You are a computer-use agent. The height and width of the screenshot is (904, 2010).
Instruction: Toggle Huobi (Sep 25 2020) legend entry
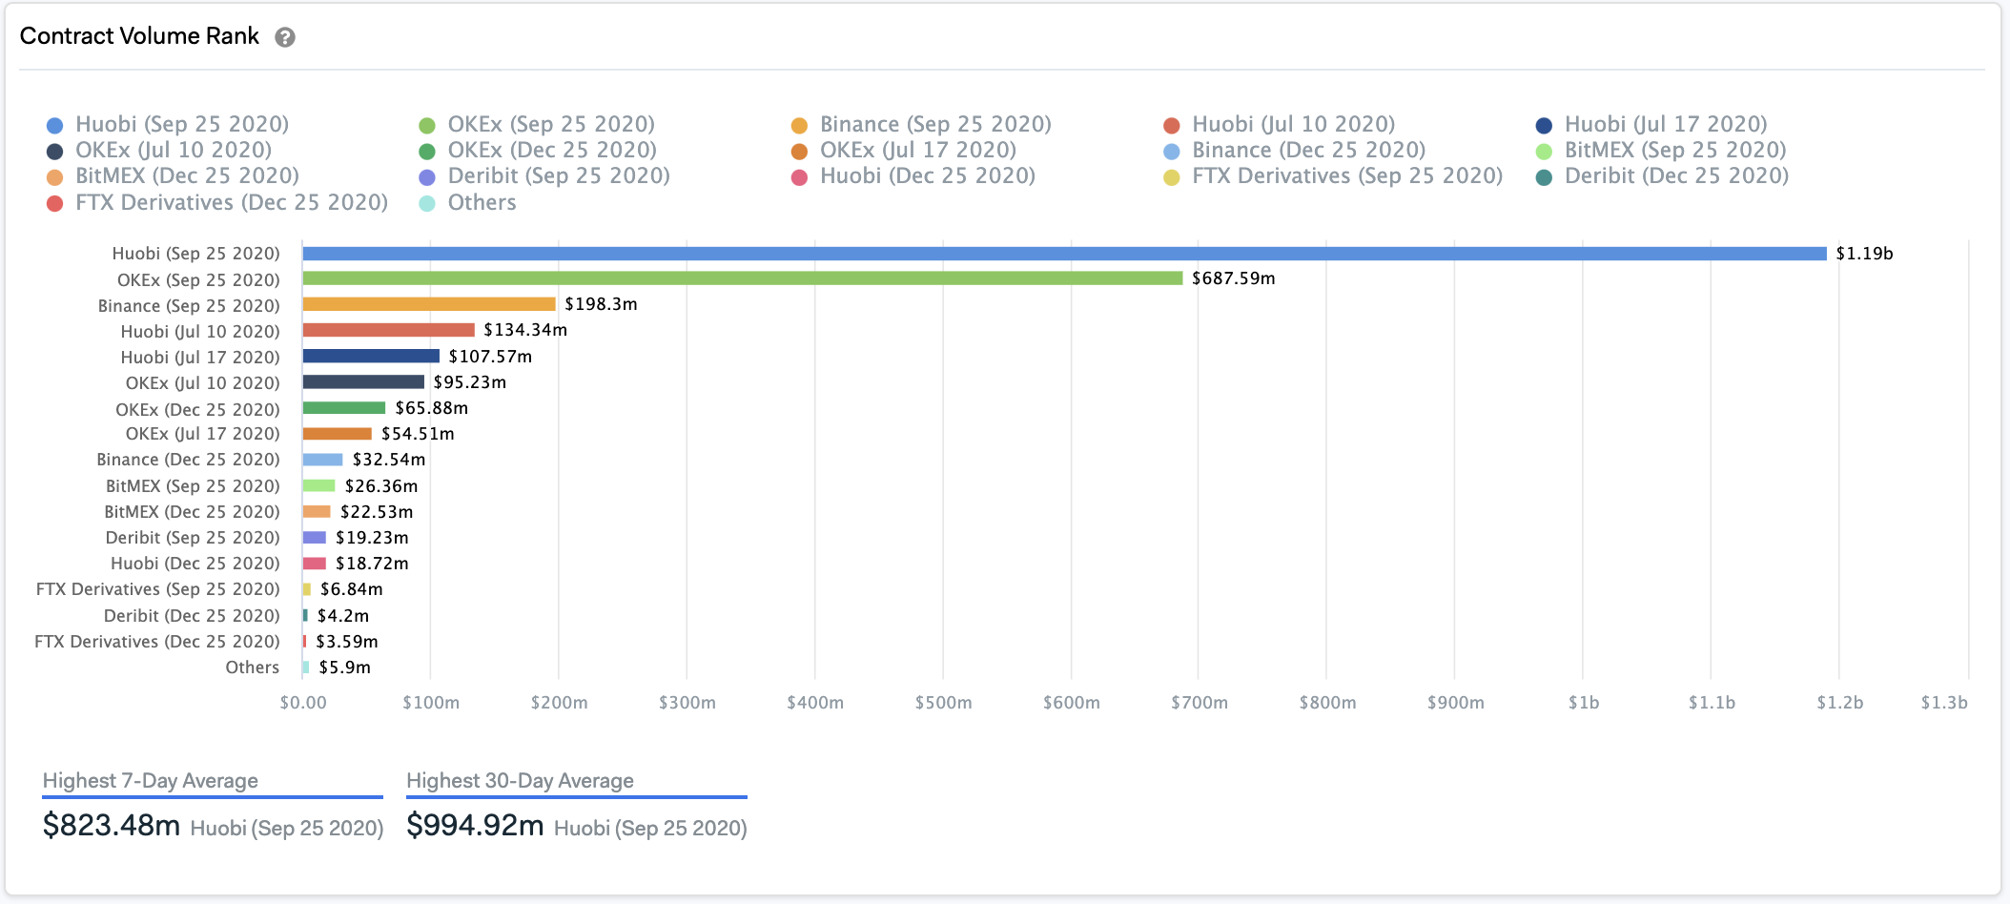(x=168, y=124)
